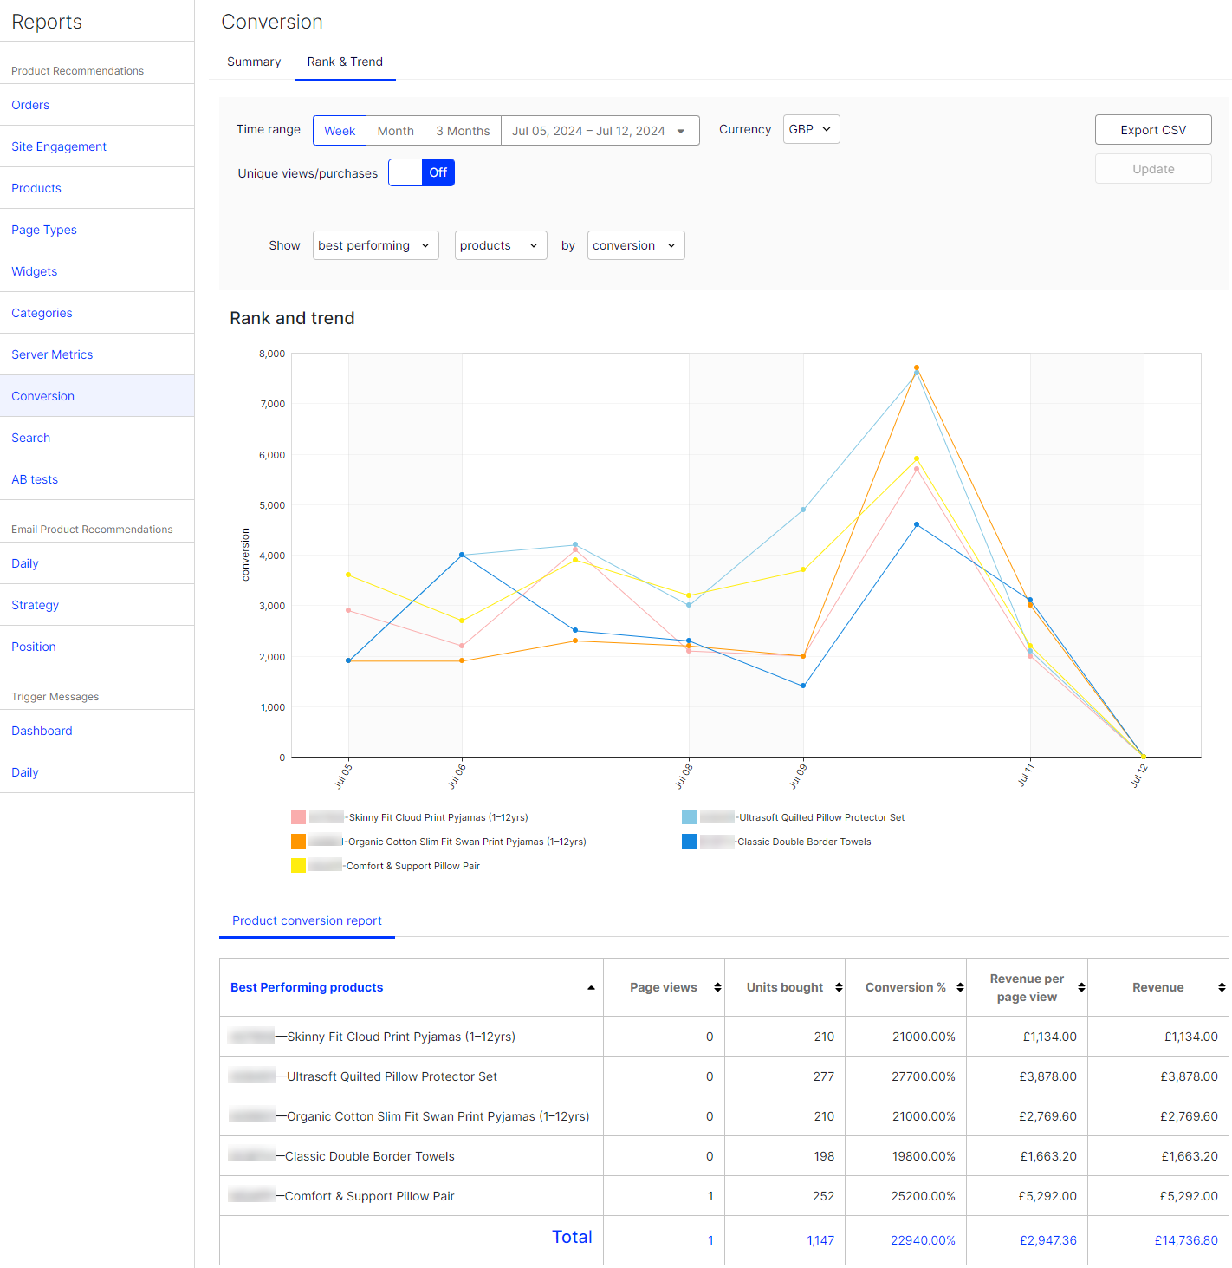
Task: Open the Product conversion report tab
Action: (307, 920)
